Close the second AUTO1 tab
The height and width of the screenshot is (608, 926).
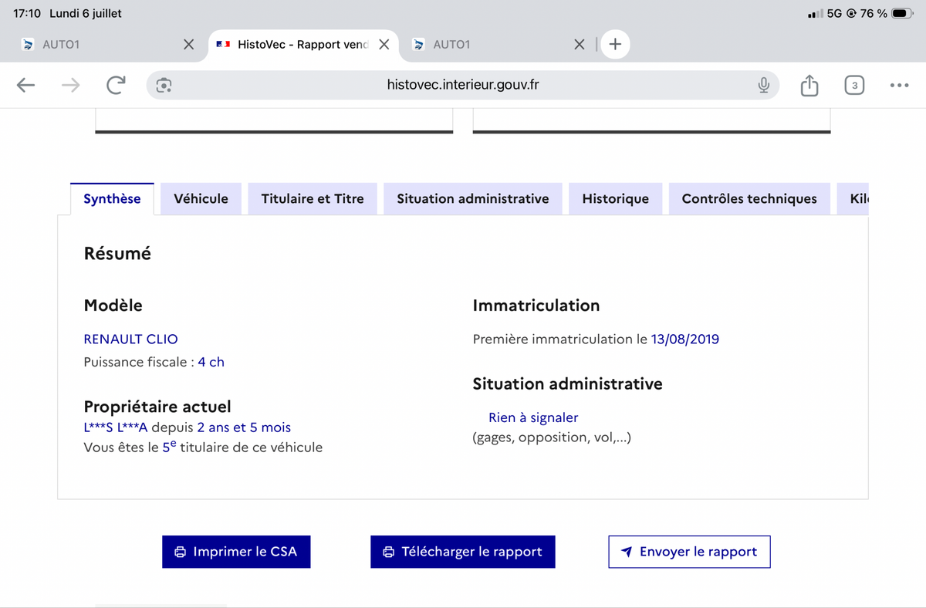(x=580, y=45)
